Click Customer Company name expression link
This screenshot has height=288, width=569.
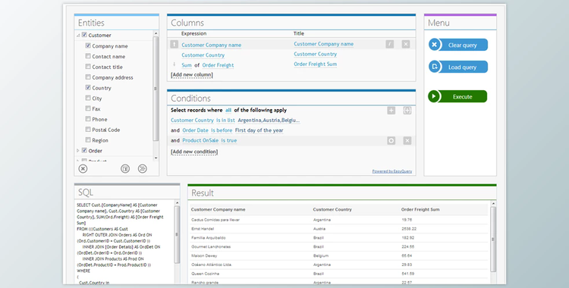tap(211, 45)
